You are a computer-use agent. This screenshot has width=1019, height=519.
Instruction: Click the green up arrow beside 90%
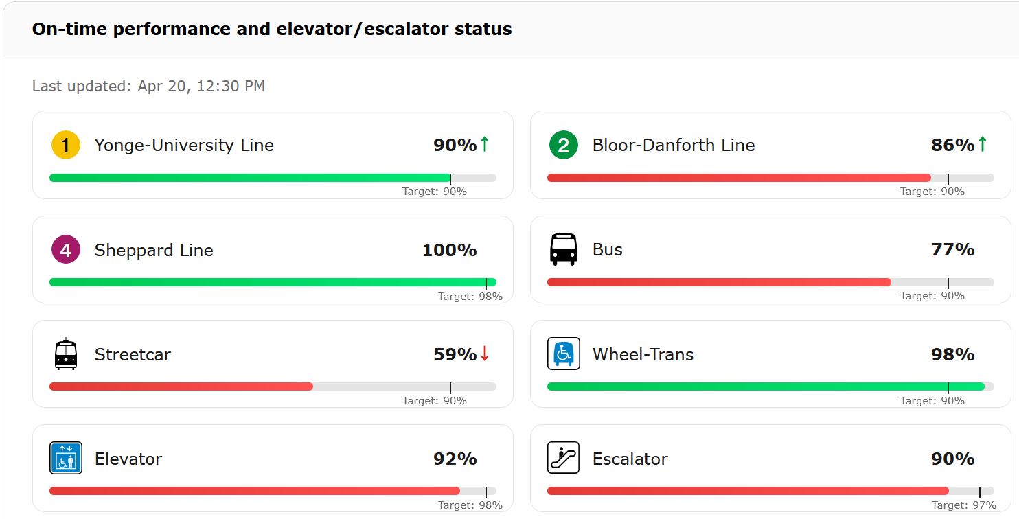(x=485, y=144)
